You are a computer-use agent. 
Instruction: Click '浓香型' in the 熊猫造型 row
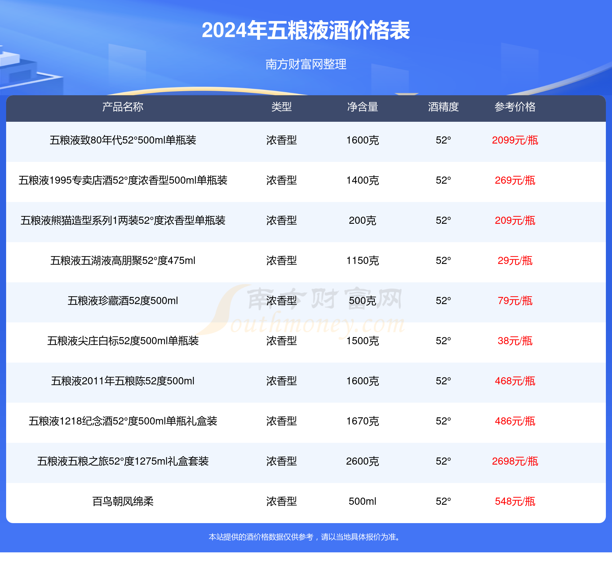tap(282, 220)
